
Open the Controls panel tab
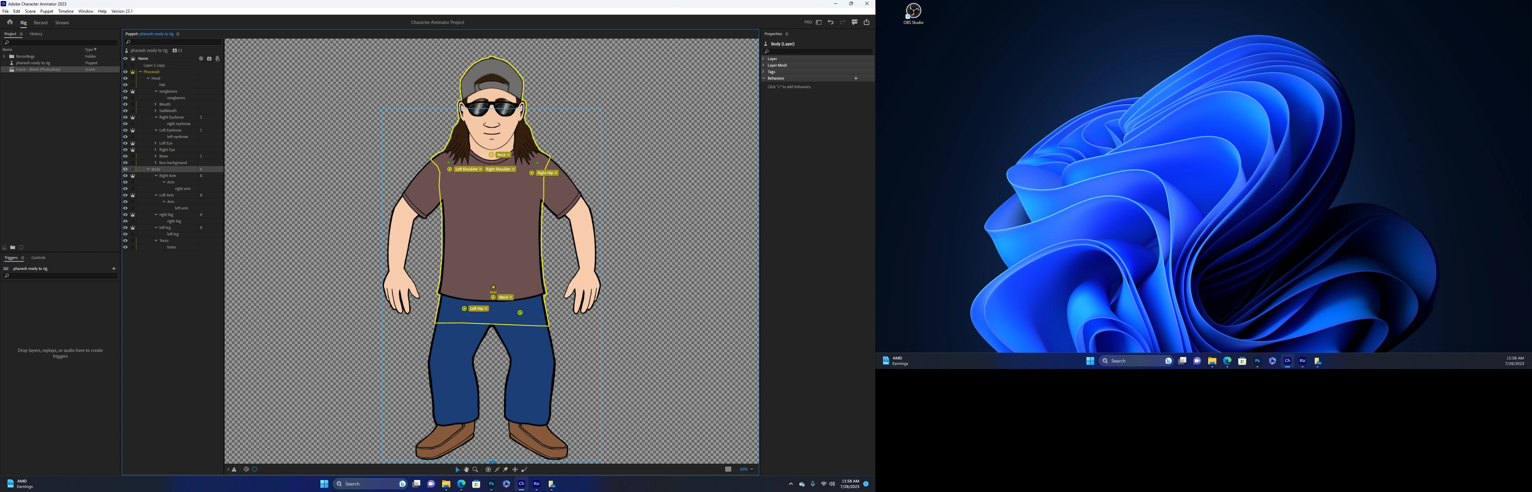click(38, 258)
